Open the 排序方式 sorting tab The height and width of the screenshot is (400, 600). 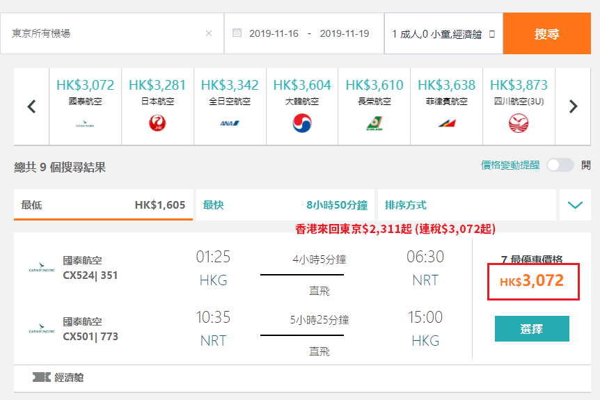click(x=467, y=205)
